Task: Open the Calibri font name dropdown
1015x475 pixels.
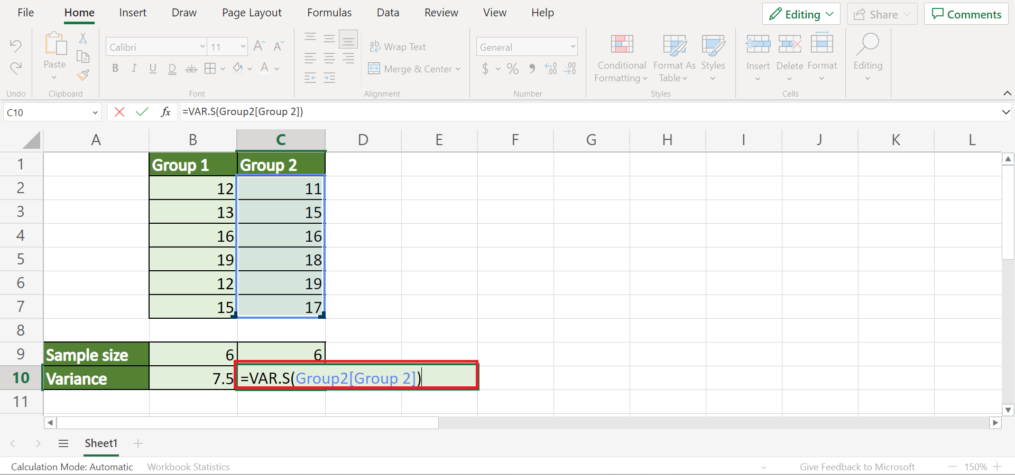Action: pyautogui.click(x=202, y=47)
